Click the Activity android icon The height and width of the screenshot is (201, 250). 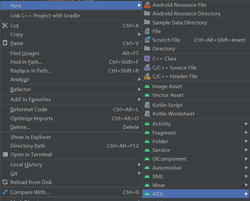coord(147,124)
